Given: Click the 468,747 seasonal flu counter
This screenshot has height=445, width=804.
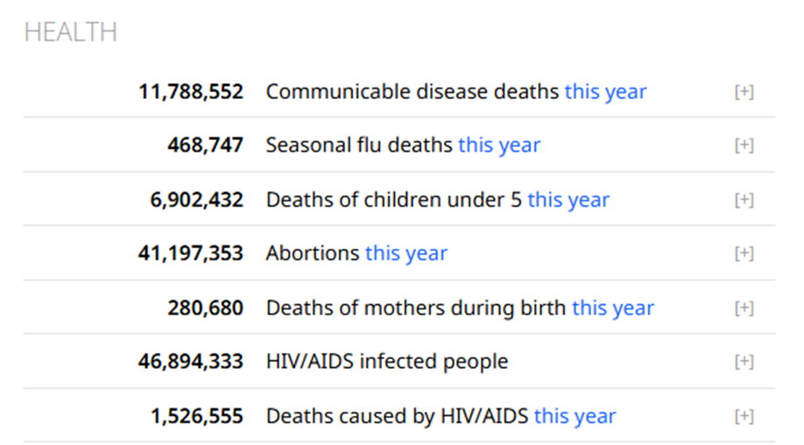Looking at the screenshot, I should [205, 145].
